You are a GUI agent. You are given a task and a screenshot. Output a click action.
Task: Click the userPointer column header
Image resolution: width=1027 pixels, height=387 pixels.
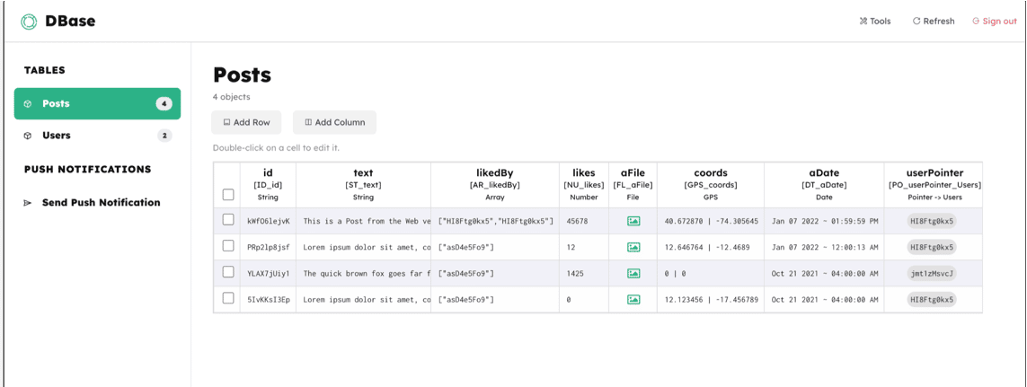tap(934, 185)
